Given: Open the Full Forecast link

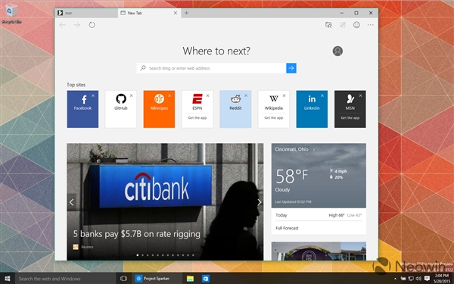Looking at the screenshot, I should pos(287,228).
